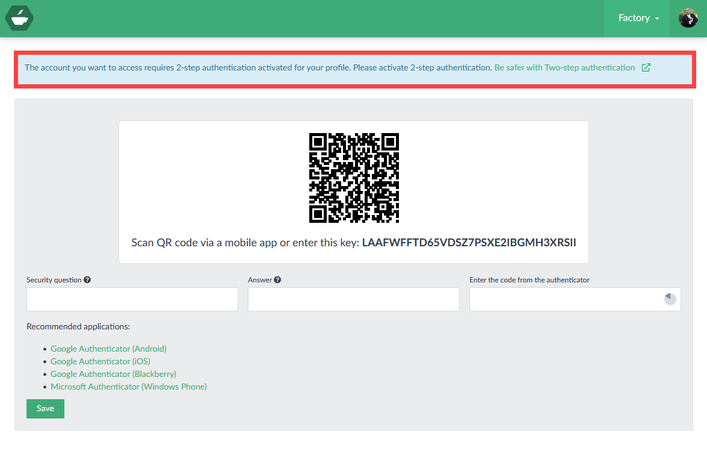Click the hexagon bowl logo icon

click(19, 18)
